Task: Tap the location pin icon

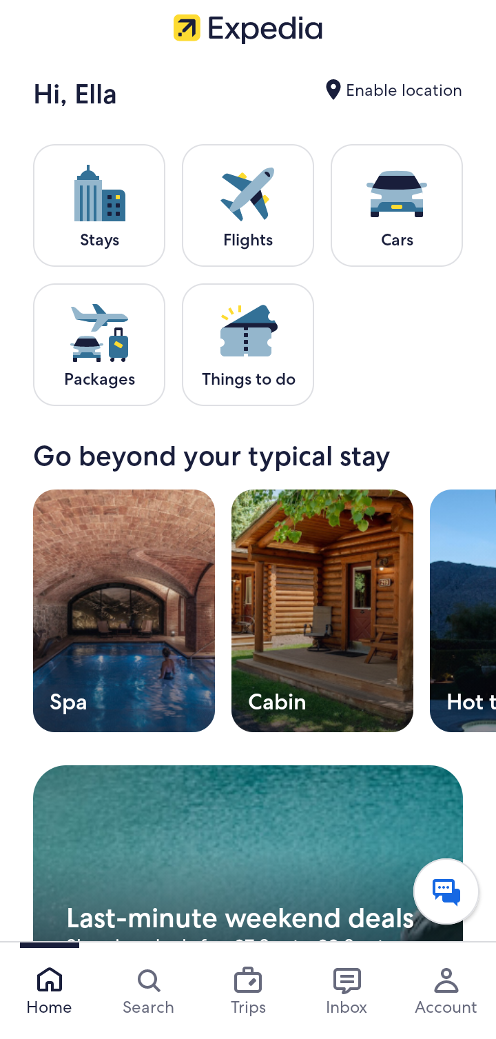Action: [333, 90]
